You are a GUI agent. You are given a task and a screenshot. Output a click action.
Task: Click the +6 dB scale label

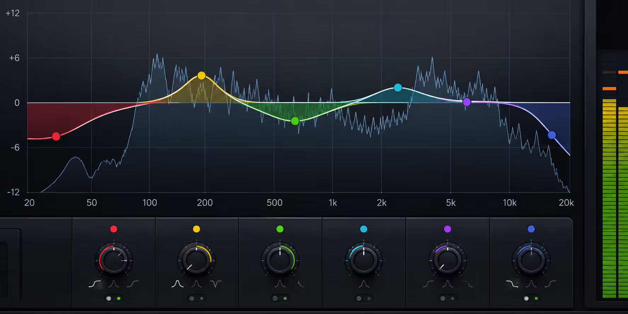14,58
